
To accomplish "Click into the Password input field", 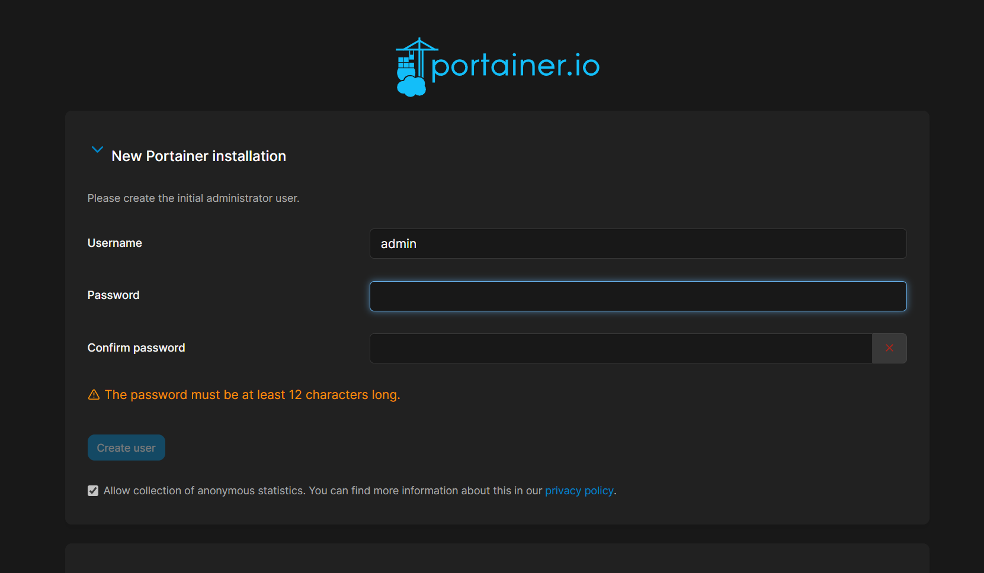I will [638, 296].
